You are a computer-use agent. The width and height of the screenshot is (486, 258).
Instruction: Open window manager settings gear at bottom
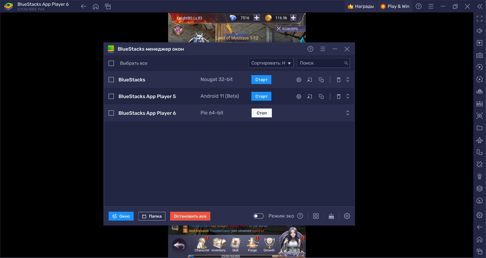[347, 216]
